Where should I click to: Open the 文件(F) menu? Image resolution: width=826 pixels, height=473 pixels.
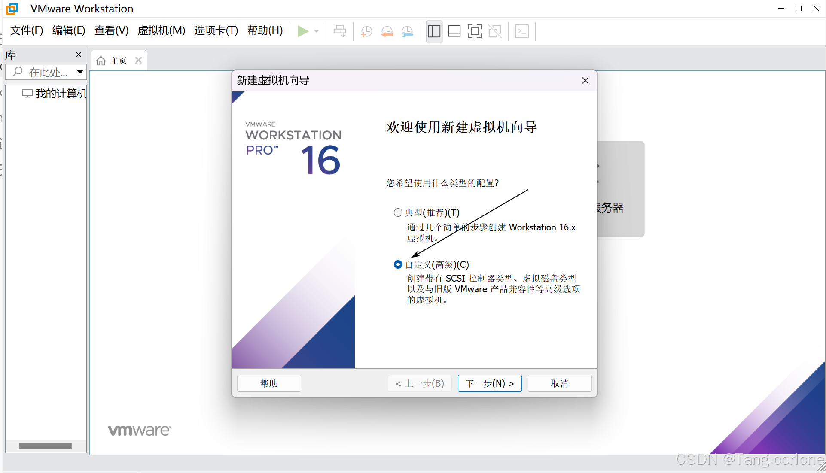tap(27, 30)
